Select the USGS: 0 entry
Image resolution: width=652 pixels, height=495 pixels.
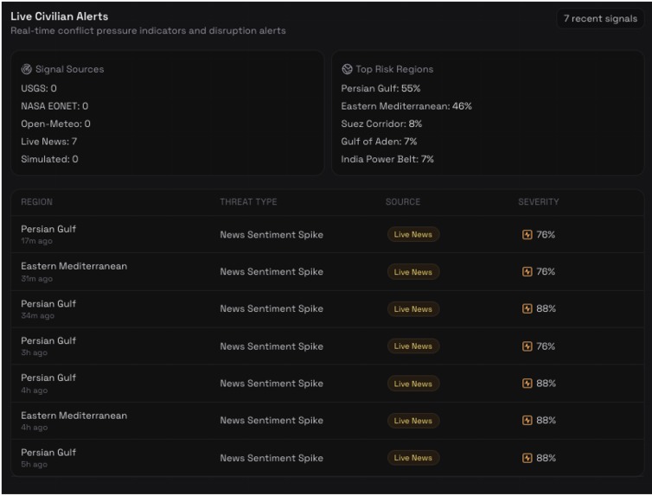[39, 88]
